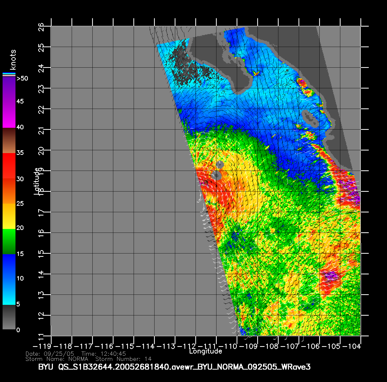This screenshot has width=387, height=382.
Task: Click the "knots" units label
Action: point(13,60)
